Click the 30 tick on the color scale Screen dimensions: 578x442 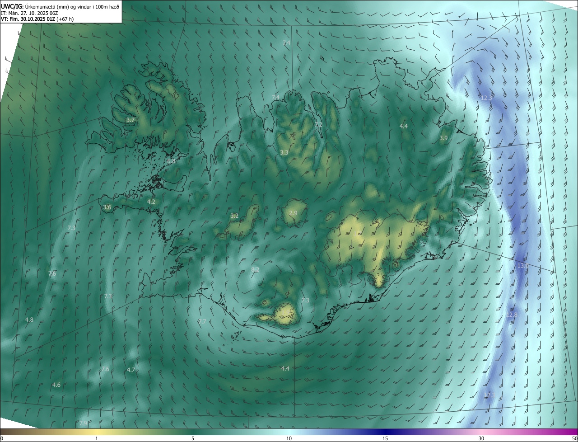[x=481, y=438]
